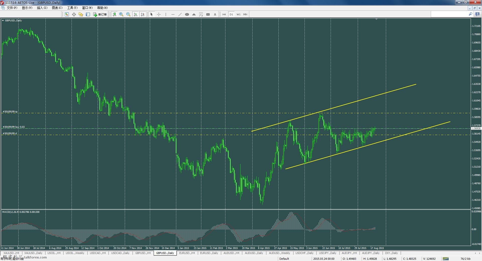Switch to AUDJPY.,H4 chart tab
482x261 pixels.
(x=349, y=253)
